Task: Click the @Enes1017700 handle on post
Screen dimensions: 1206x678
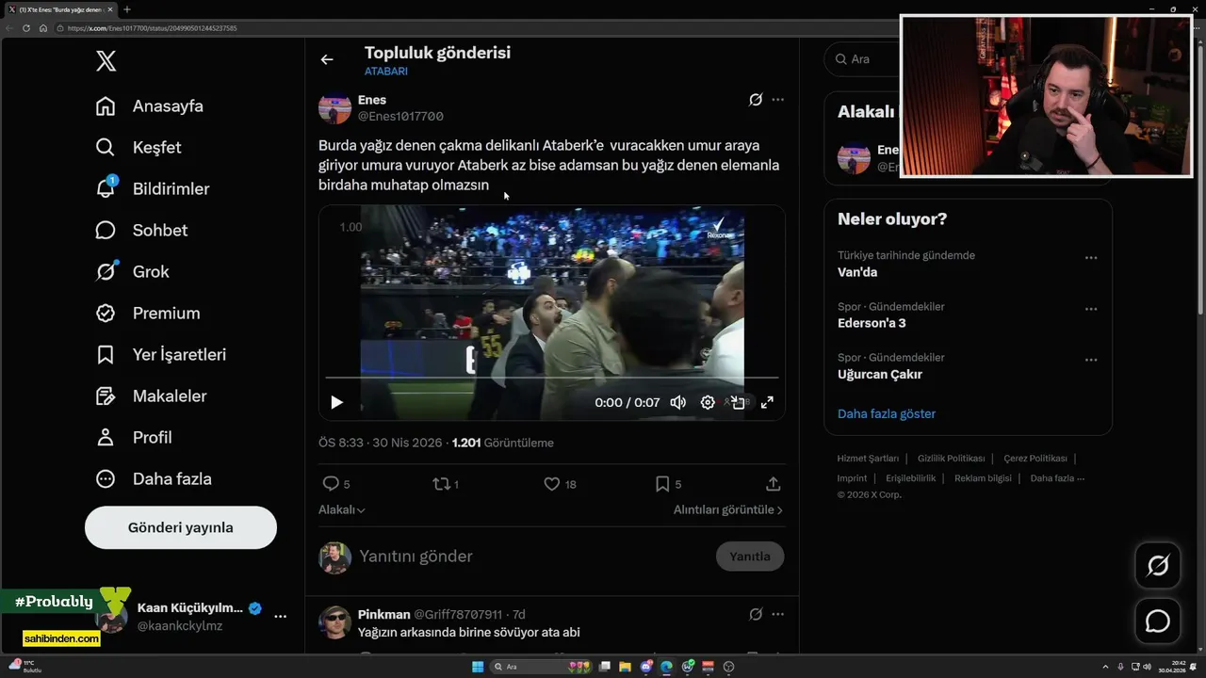Action: pos(400,117)
